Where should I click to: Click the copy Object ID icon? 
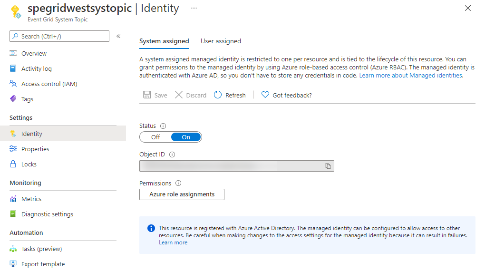coord(328,166)
